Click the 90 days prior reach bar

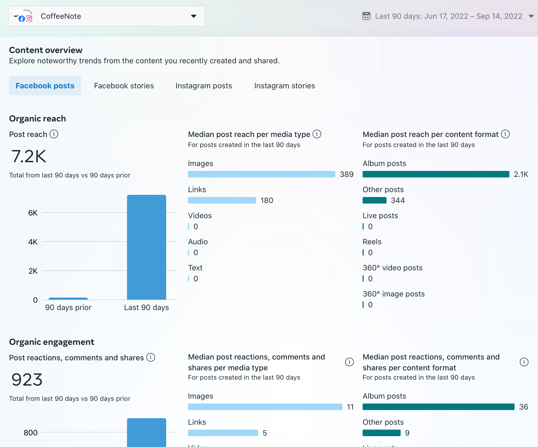coord(68,299)
